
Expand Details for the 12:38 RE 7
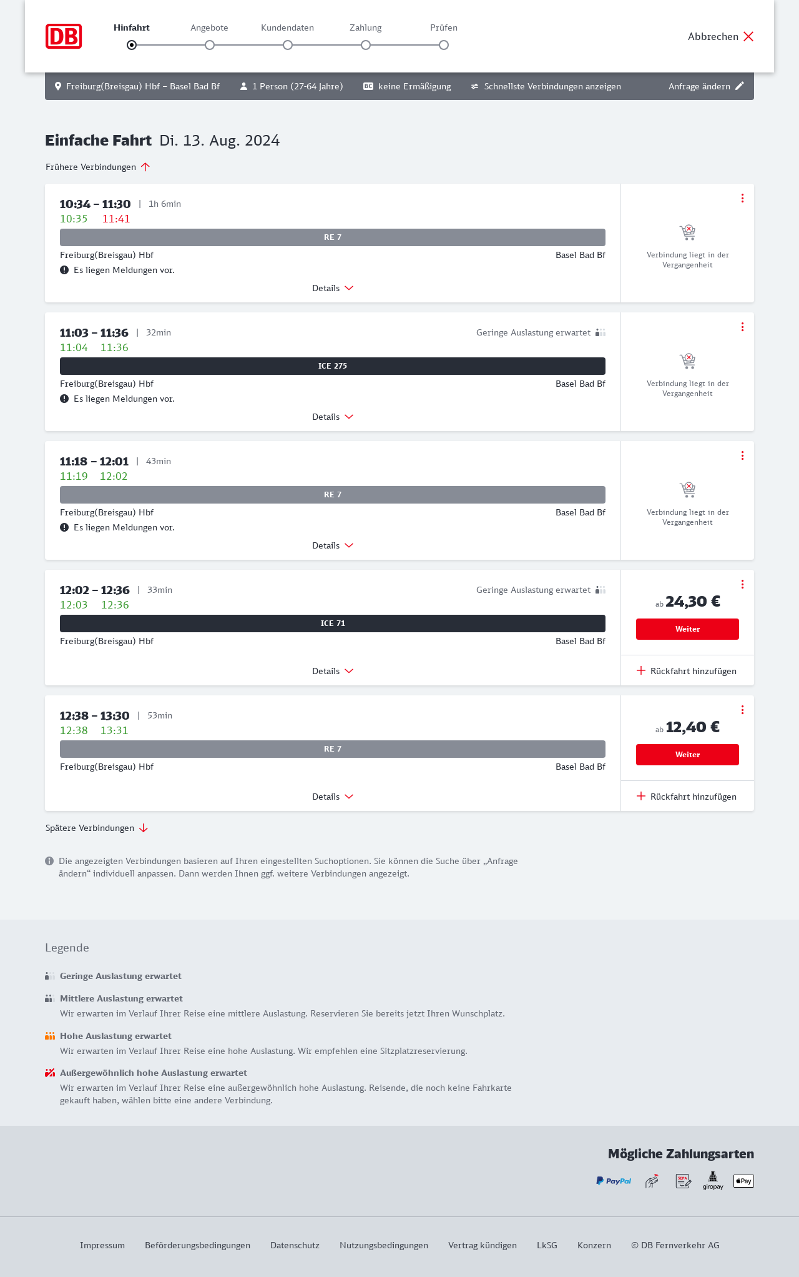point(333,797)
